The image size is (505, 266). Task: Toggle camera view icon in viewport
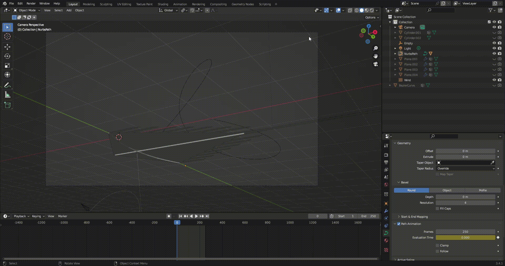[376, 64]
